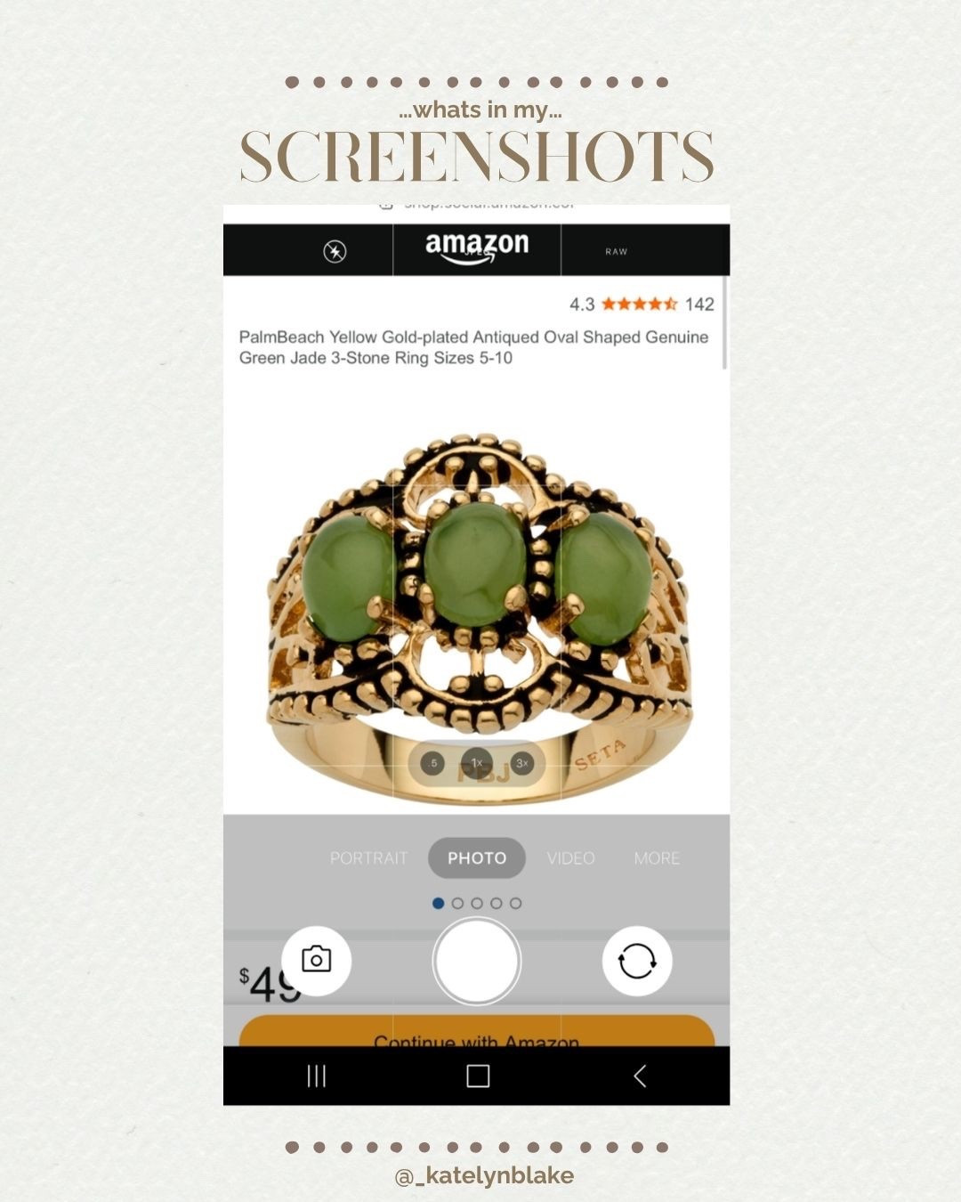Select the 3x zoom level

pyautogui.click(x=522, y=763)
